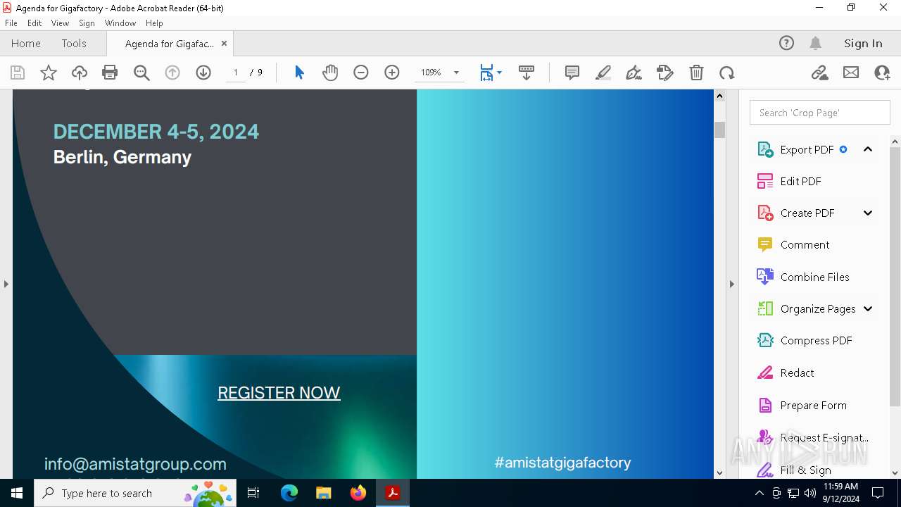Image resolution: width=901 pixels, height=507 pixels.
Task: Click the Export PDF tool
Action: [807, 149]
